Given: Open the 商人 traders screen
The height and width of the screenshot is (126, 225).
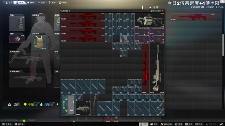Looking at the screenshot, I should point(154,124).
